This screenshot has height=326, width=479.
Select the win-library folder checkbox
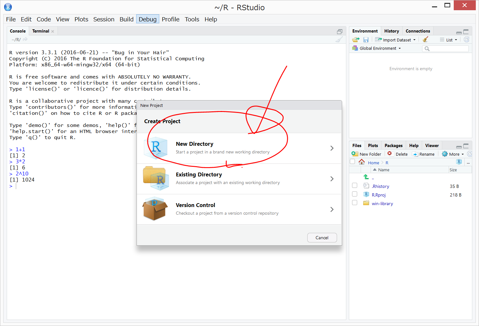[355, 203]
